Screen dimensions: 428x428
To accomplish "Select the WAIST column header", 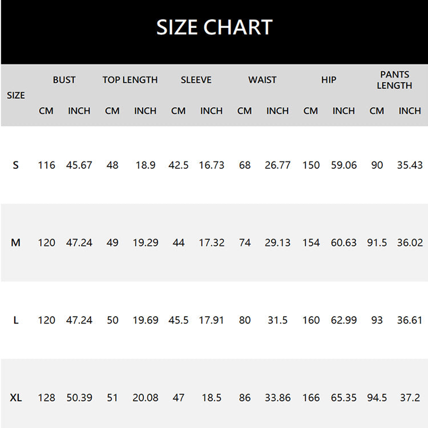I will (x=262, y=80).
